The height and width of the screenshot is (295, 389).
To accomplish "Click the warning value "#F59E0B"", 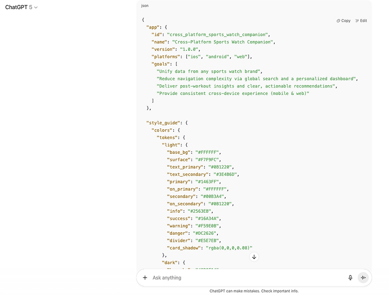I will point(207,226).
